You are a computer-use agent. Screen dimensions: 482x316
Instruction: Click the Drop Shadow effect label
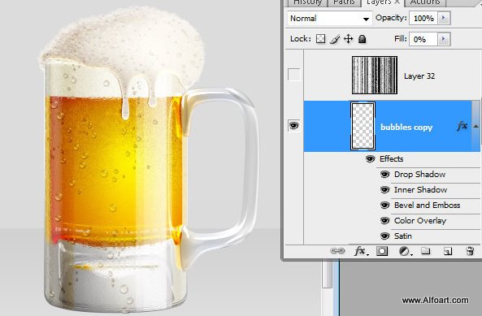click(419, 174)
